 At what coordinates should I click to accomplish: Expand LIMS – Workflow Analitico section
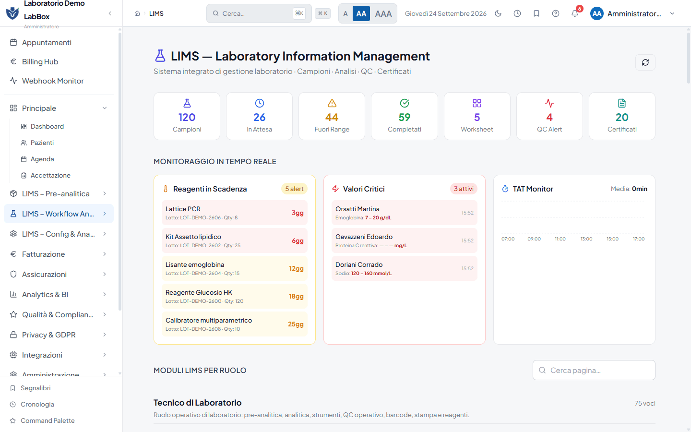[x=59, y=214]
